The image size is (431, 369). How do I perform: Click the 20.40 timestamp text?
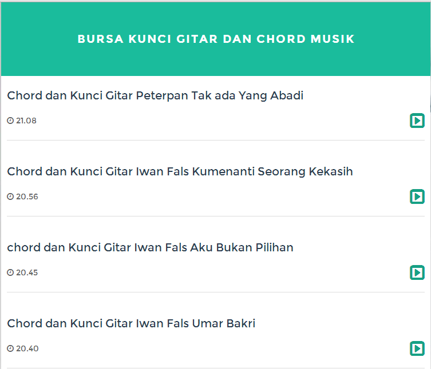click(27, 348)
